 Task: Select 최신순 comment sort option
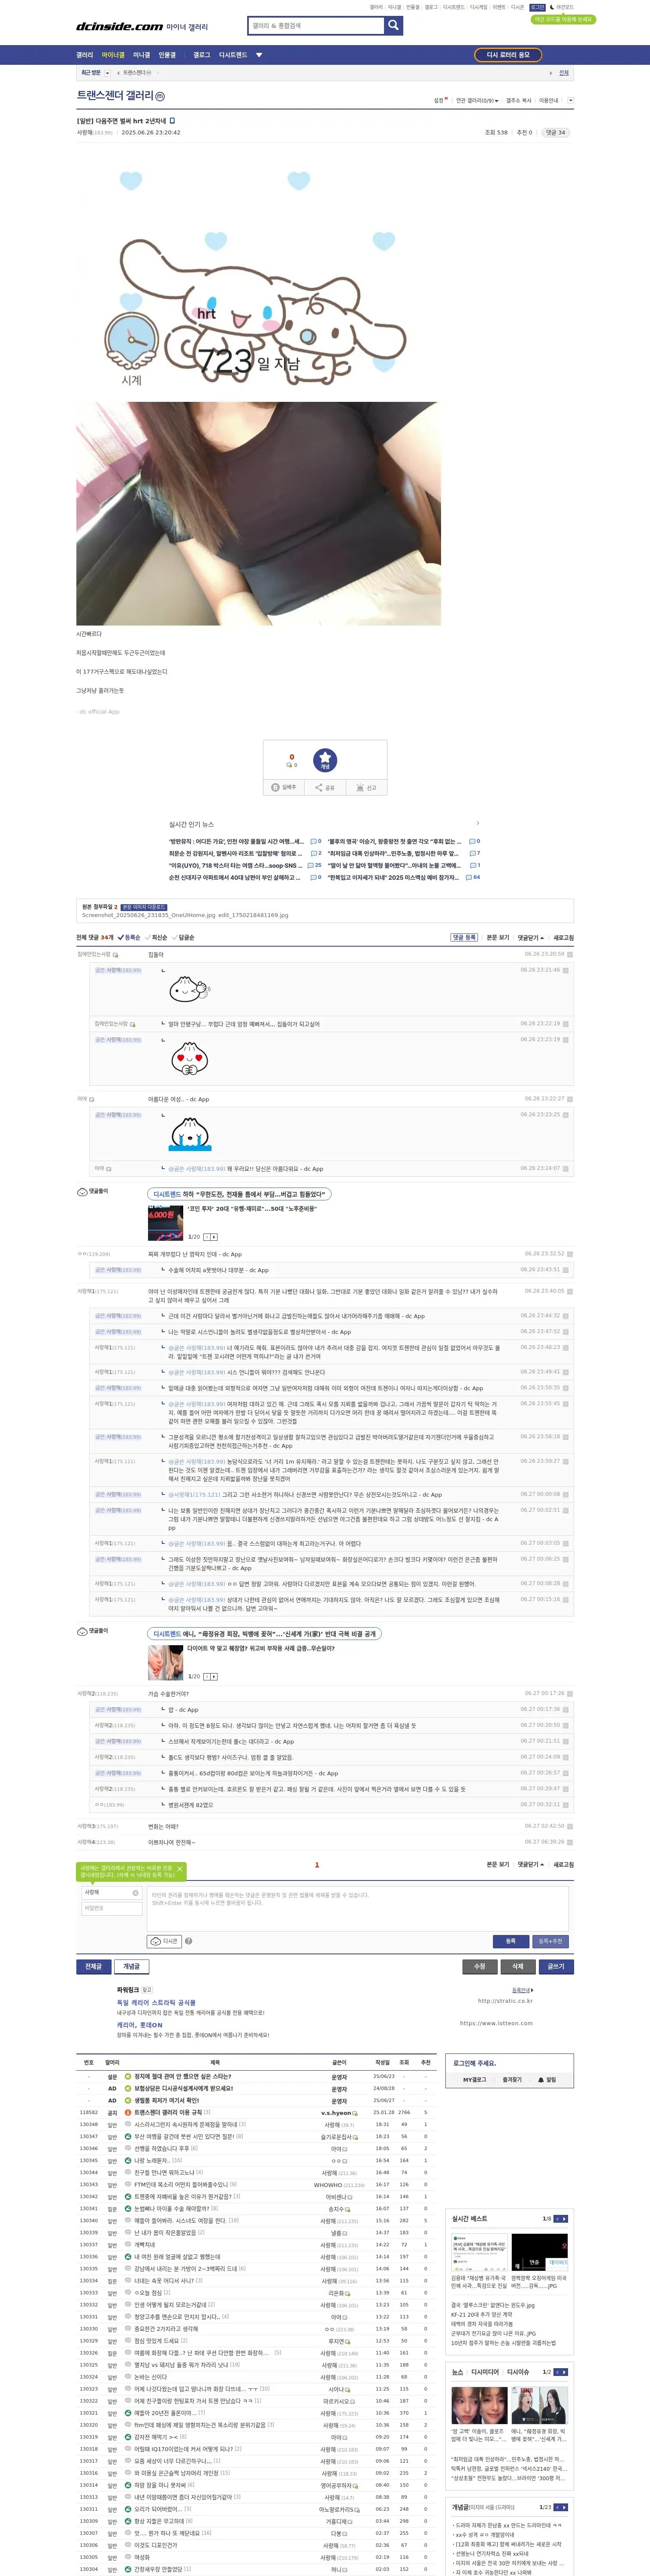157,938
